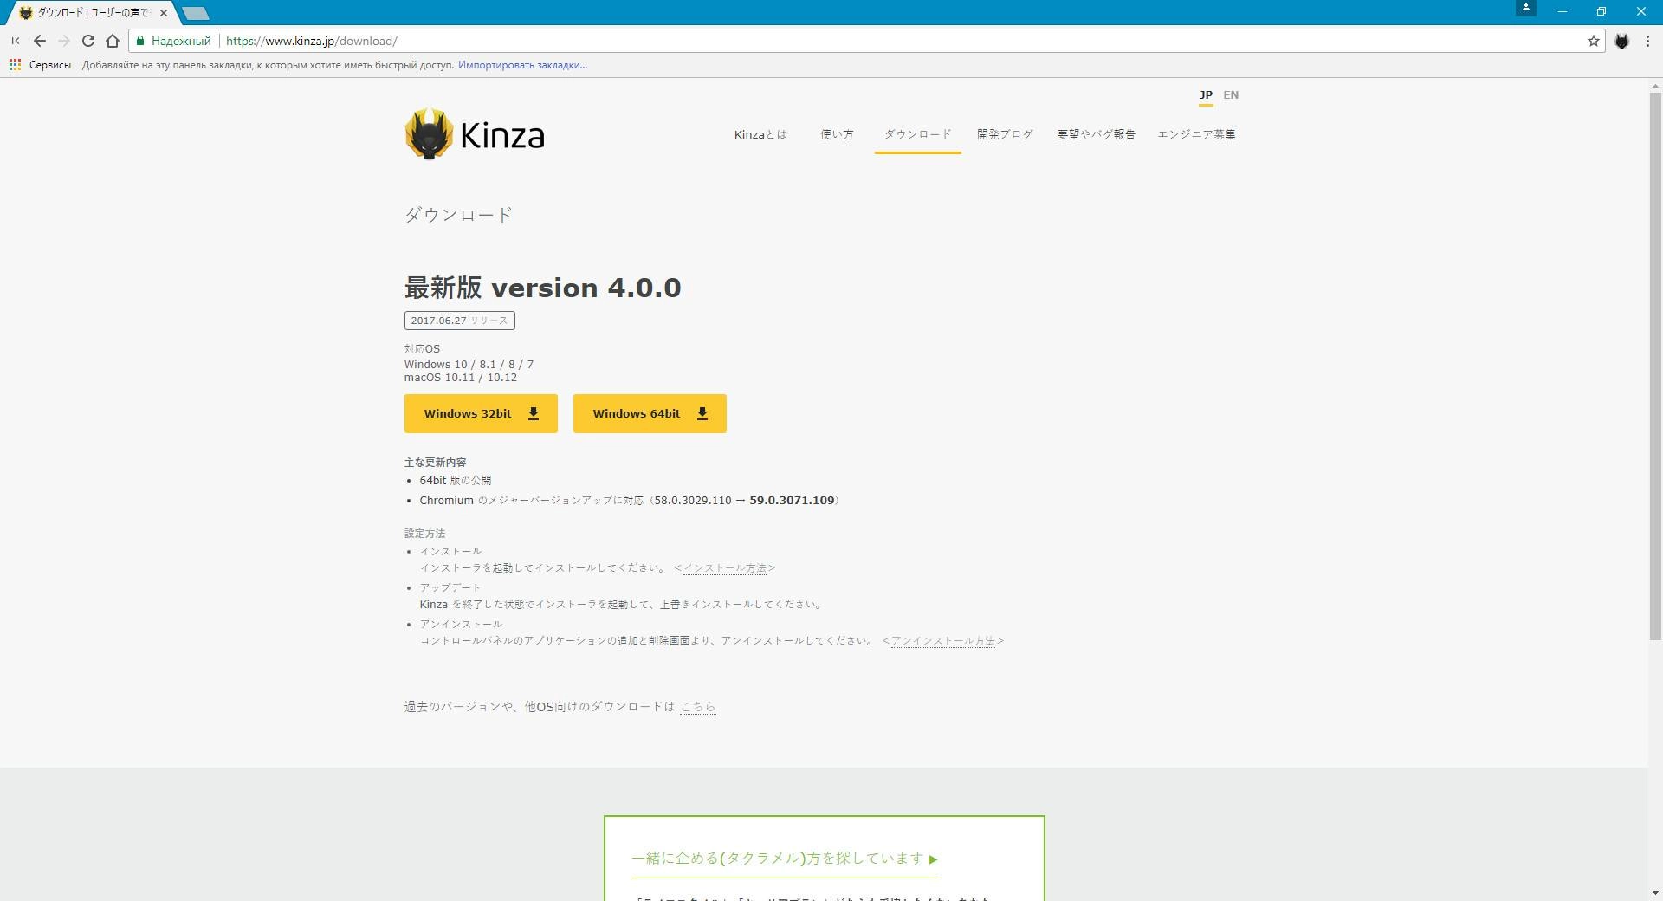Screen dimensions: 1663x901
Task: Open エンジニア募集 navigation item
Action: pos(1196,134)
